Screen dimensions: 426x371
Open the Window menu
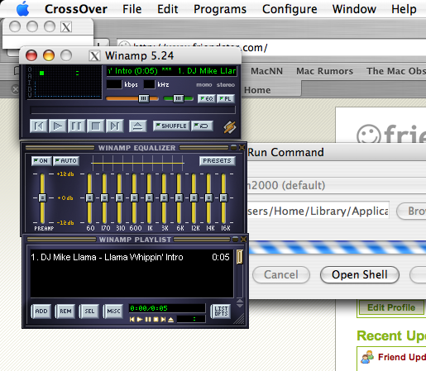(354, 9)
